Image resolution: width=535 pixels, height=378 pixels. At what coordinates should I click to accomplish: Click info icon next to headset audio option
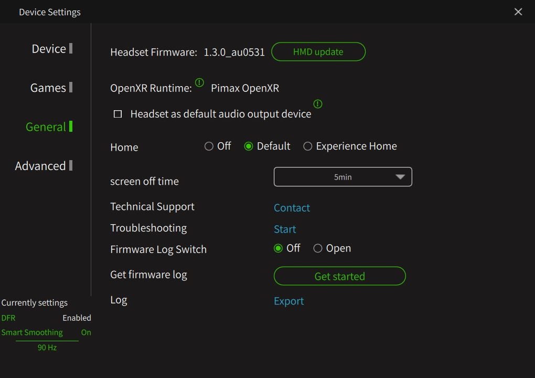point(317,104)
